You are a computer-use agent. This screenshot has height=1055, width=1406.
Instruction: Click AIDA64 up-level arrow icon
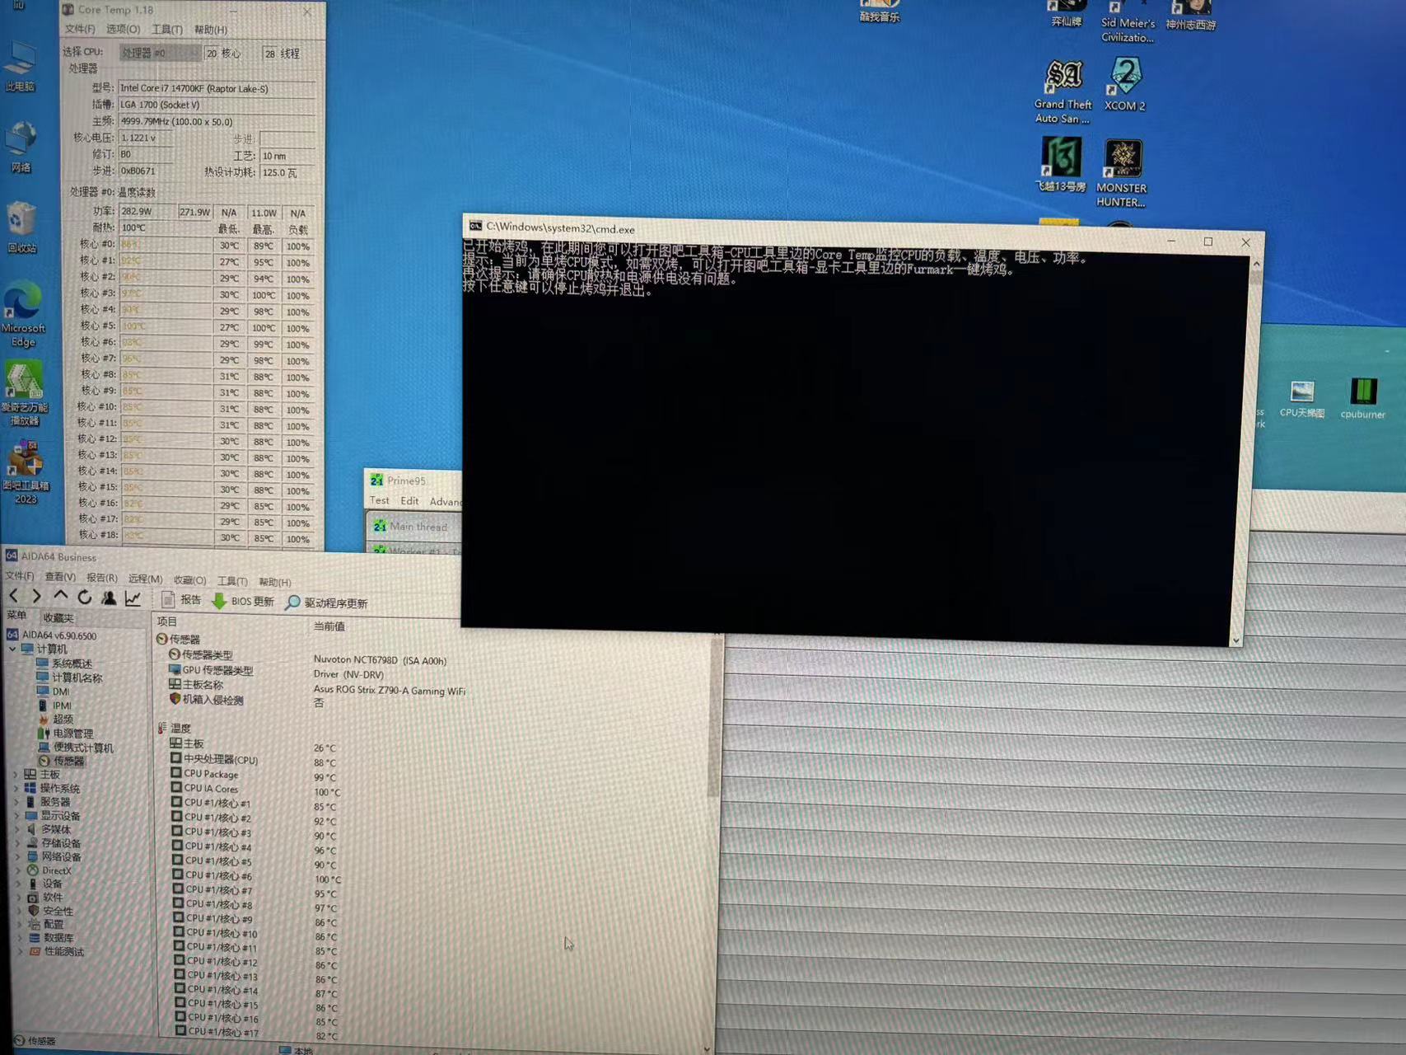(x=60, y=596)
